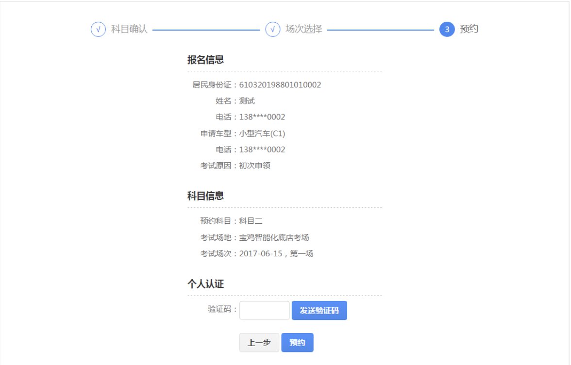Click the checkmark circle beside 场次选择

coord(273,29)
